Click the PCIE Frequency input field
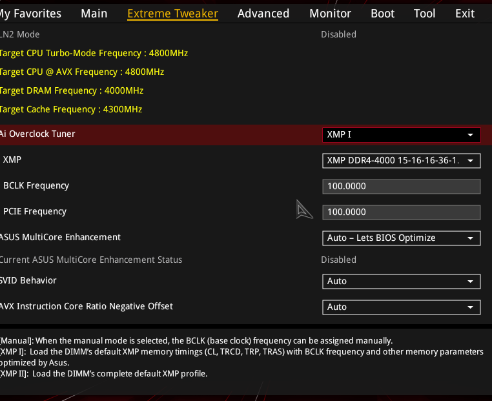The height and width of the screenshot is (401, 492). 402,212
